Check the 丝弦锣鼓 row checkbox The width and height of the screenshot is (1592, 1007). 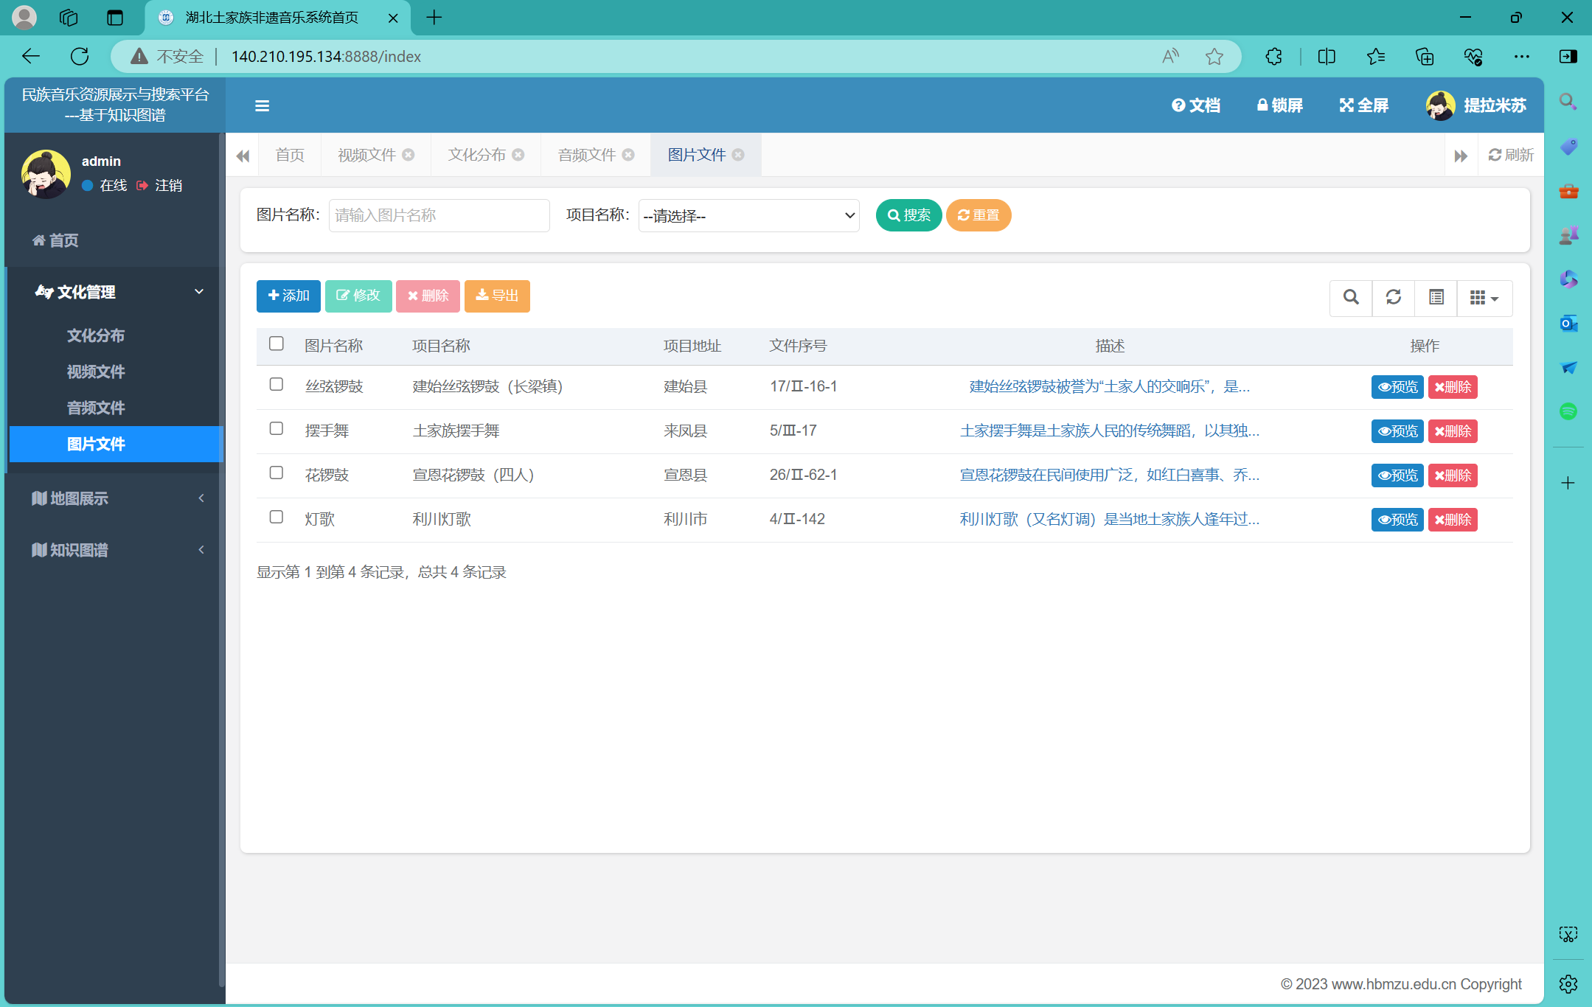point(277,385)
